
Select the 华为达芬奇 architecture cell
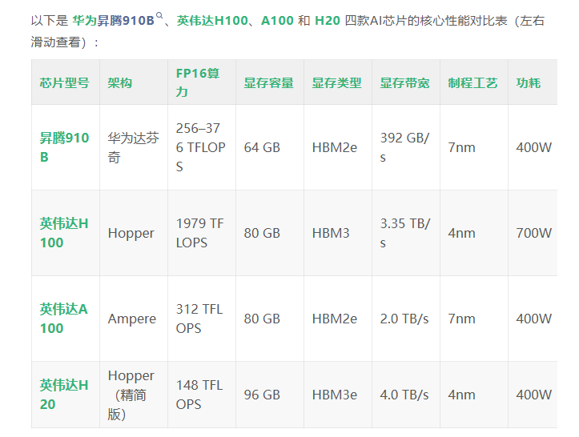point(133,147)
